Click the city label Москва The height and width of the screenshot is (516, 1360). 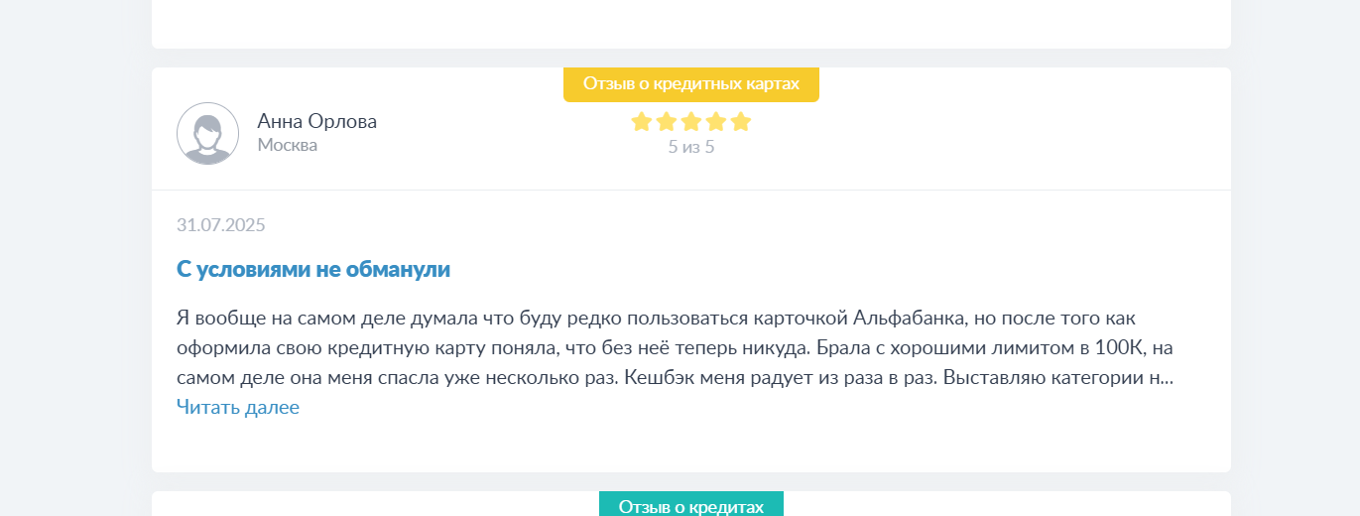click(288, 145)
